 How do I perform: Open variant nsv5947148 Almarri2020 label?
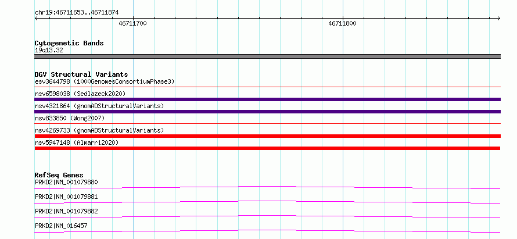[77, 142]
